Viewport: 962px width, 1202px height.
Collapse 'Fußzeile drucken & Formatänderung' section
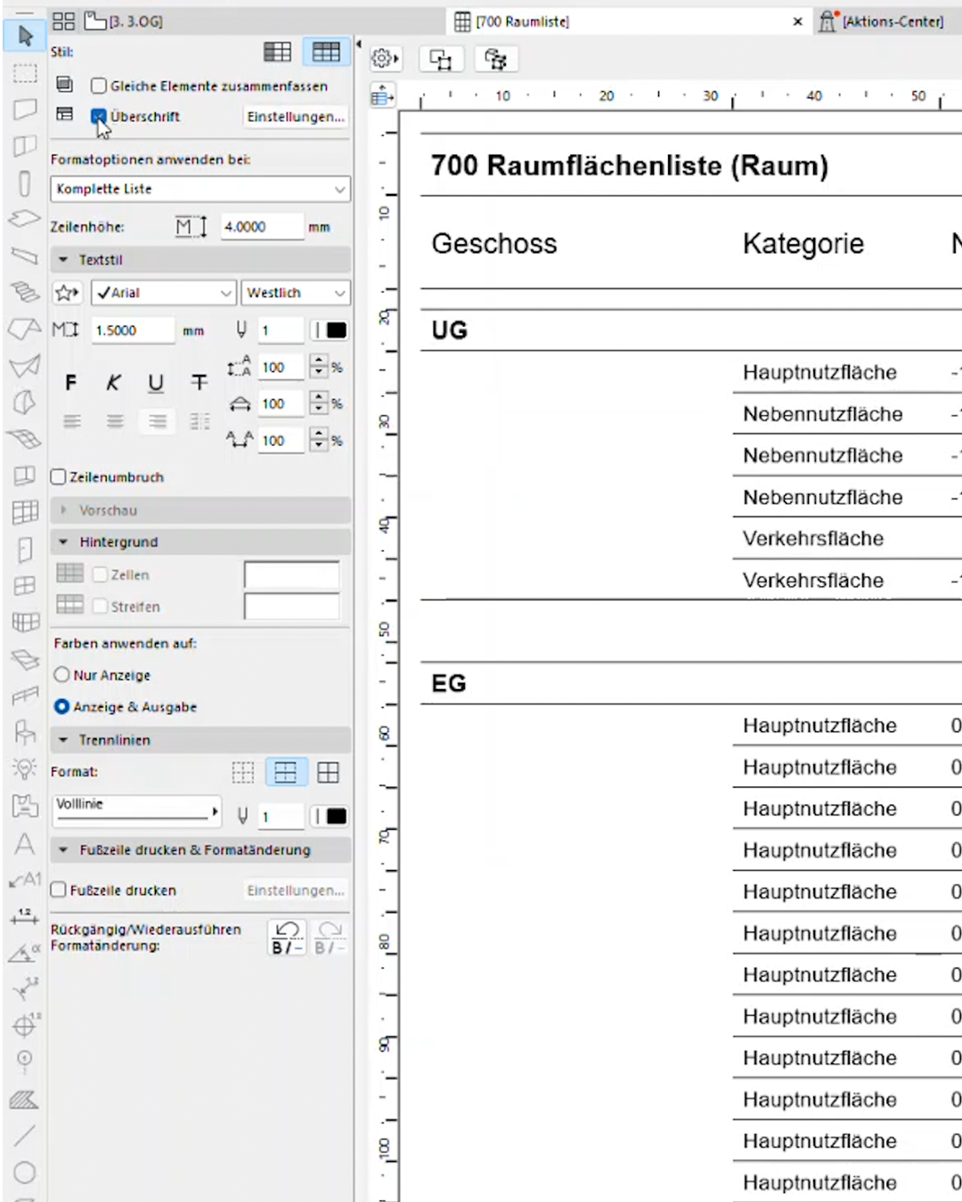[x=64, y=850]
